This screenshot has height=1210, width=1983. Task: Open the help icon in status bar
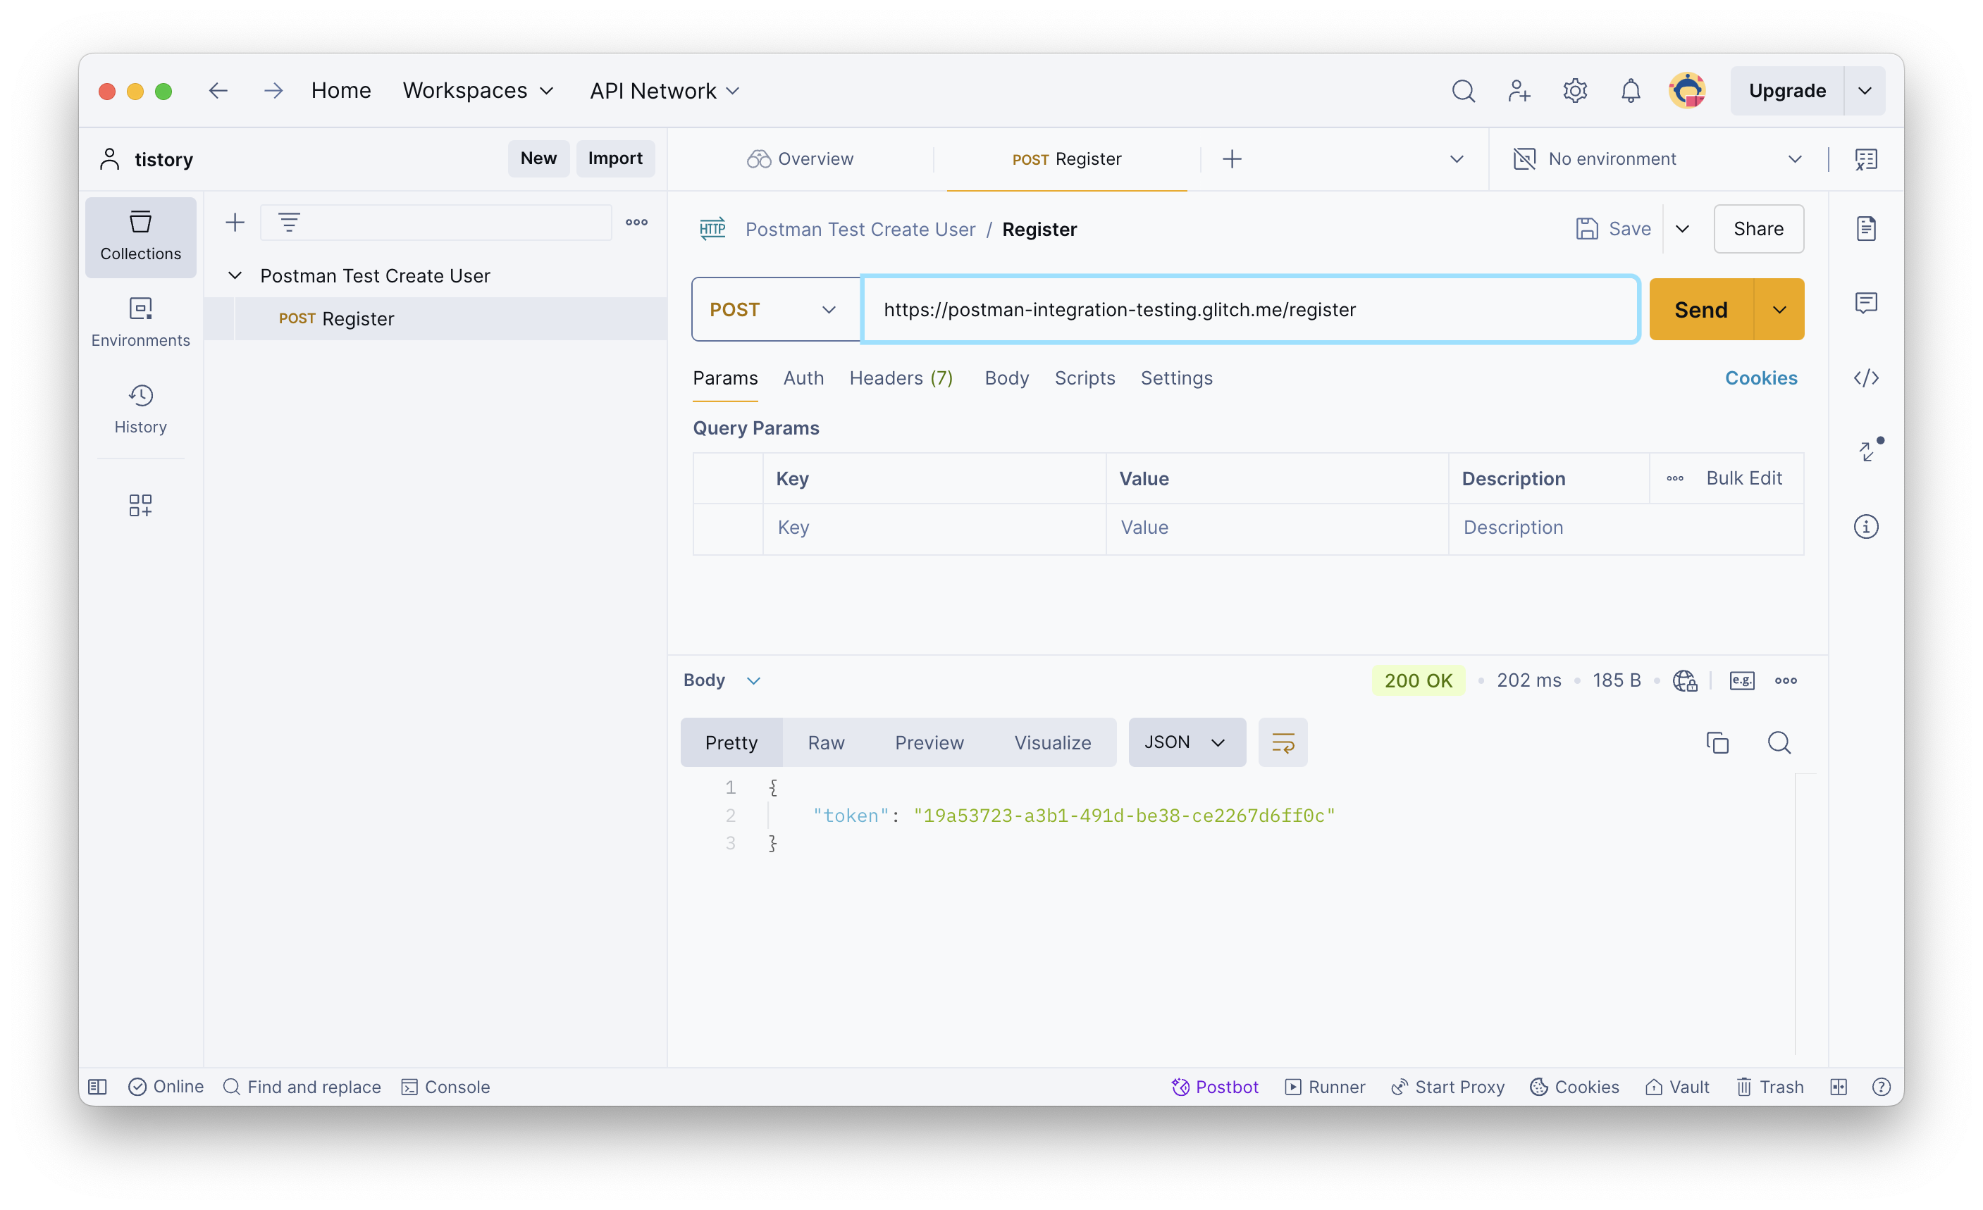pyautogui.click(x=1881, y=1087)
